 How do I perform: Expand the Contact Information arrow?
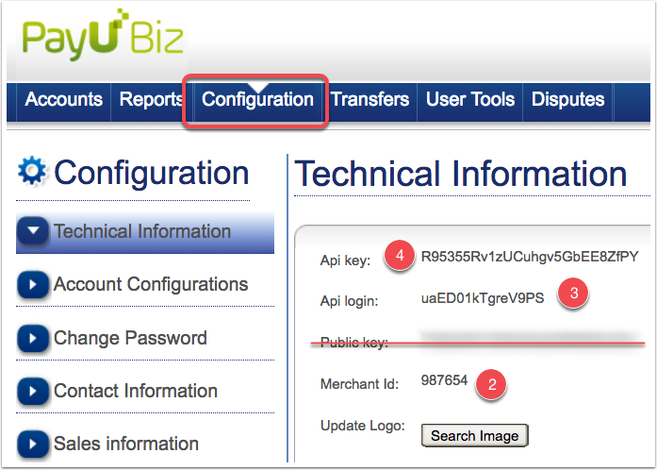point(33,391)
